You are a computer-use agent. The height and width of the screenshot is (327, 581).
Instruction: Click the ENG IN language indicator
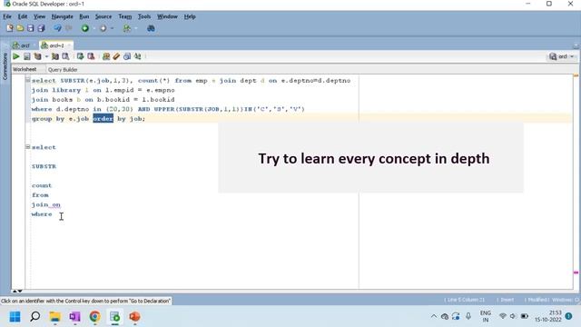(486, 316)
